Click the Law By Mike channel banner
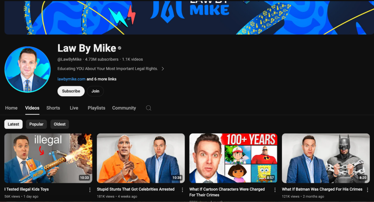374x202 pixels. (x=187, y=17)
